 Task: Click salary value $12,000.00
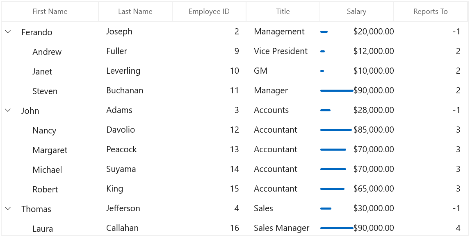tap(374, 51)
